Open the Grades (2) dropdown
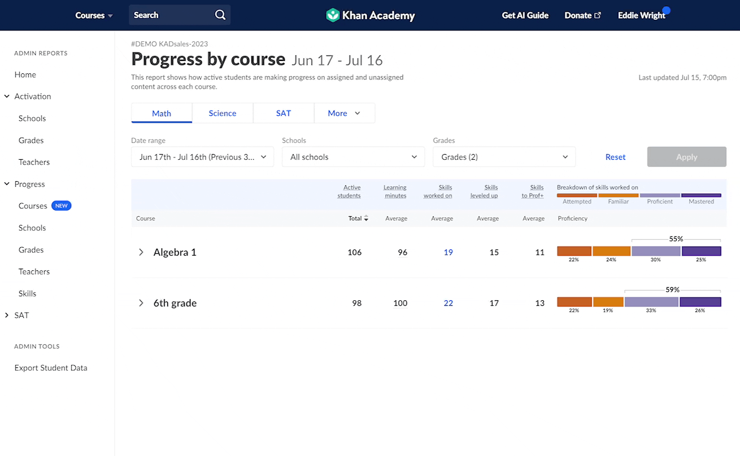740x456 pixels. 504,157
